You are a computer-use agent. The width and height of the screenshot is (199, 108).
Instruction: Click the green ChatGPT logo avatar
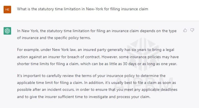(7, 31)
